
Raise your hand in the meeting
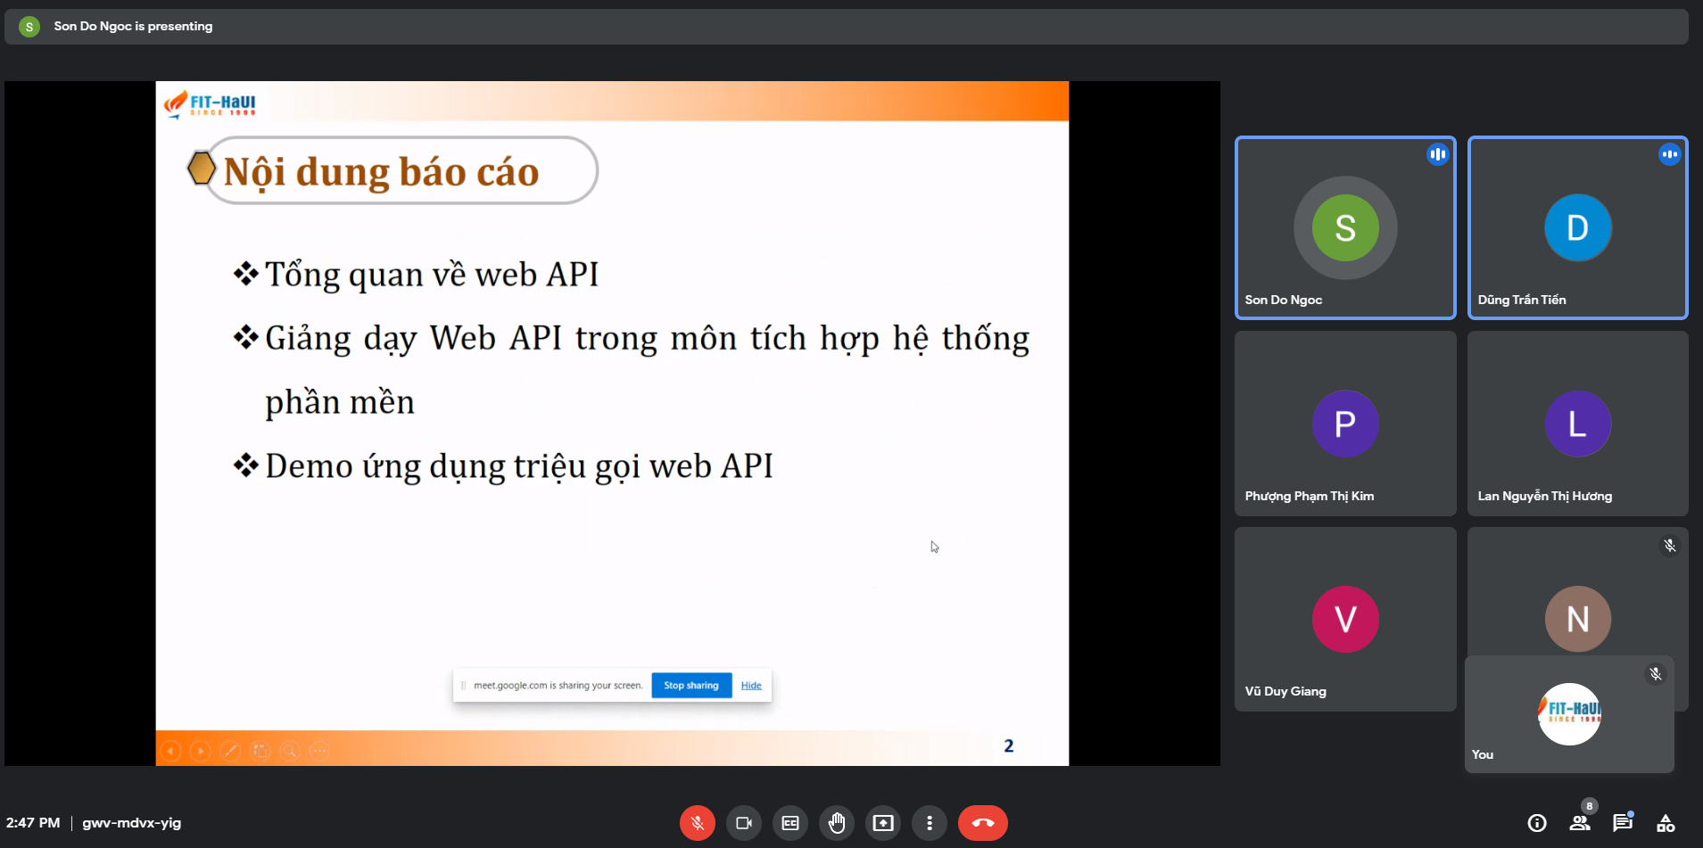click(x=837, y=823)
